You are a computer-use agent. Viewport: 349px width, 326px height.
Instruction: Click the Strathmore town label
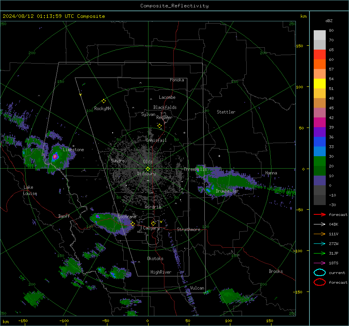(188, 229)
